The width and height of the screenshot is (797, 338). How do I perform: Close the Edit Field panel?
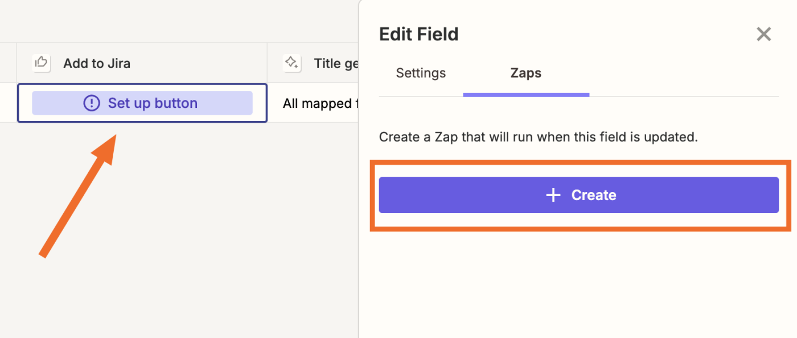coord(763,34)
